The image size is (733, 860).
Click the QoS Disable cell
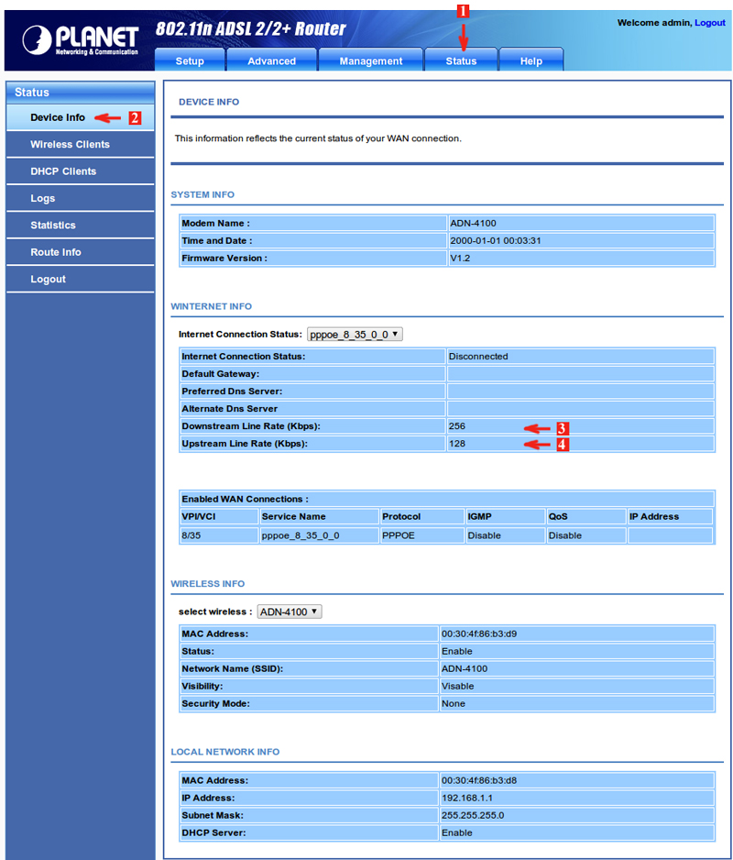(565, 535)
